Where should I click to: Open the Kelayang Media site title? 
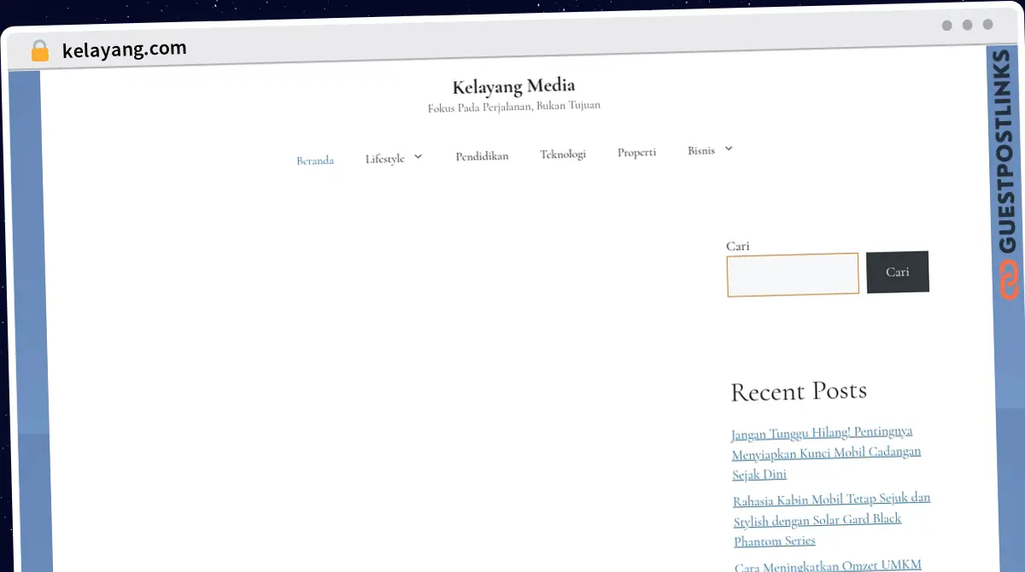click(513, 85)
